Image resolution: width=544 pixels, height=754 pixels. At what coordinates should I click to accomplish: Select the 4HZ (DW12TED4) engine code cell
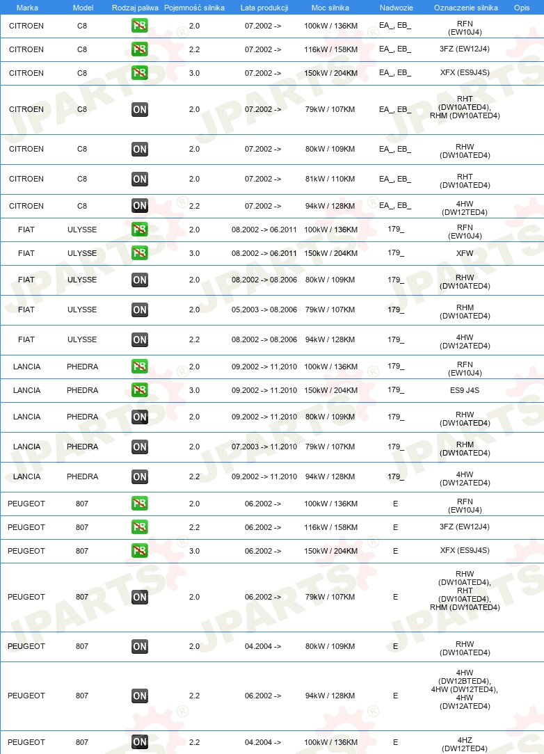click(465, 744)
